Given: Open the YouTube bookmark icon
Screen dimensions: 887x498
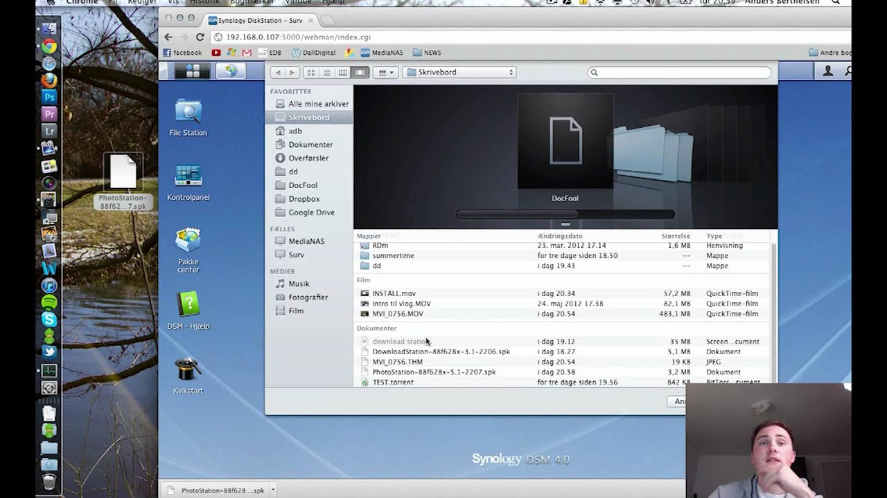Looking at the screenshot, I should click(216, 53).
